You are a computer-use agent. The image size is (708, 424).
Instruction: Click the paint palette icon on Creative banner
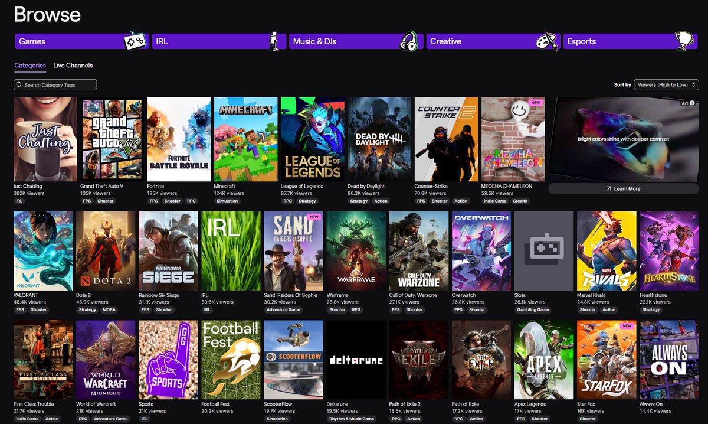546,41
